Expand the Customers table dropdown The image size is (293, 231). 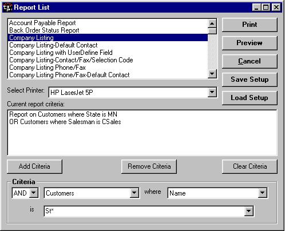point(134,193)
